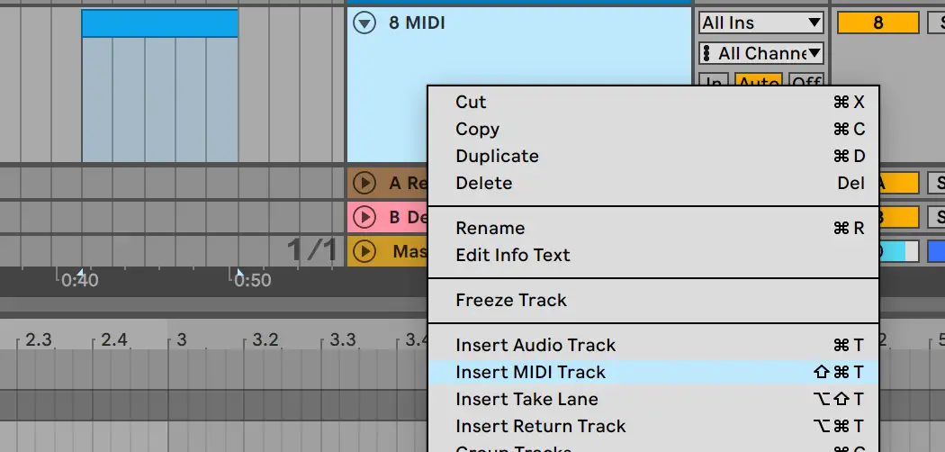Click the 0:50 time ruler marker
This screenshot has width=945, height=452.
click(x=252, y=280)
